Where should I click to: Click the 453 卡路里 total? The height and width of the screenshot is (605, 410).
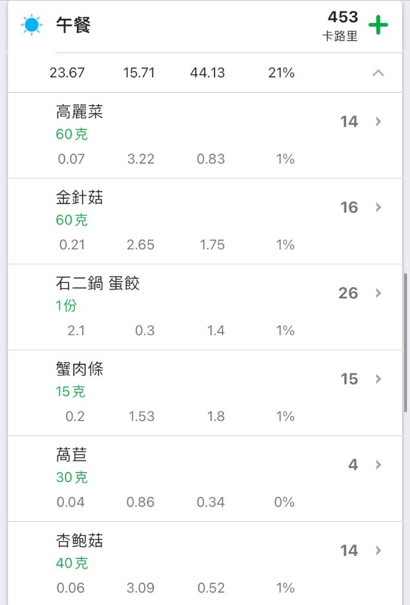click(x=341, y=26)
